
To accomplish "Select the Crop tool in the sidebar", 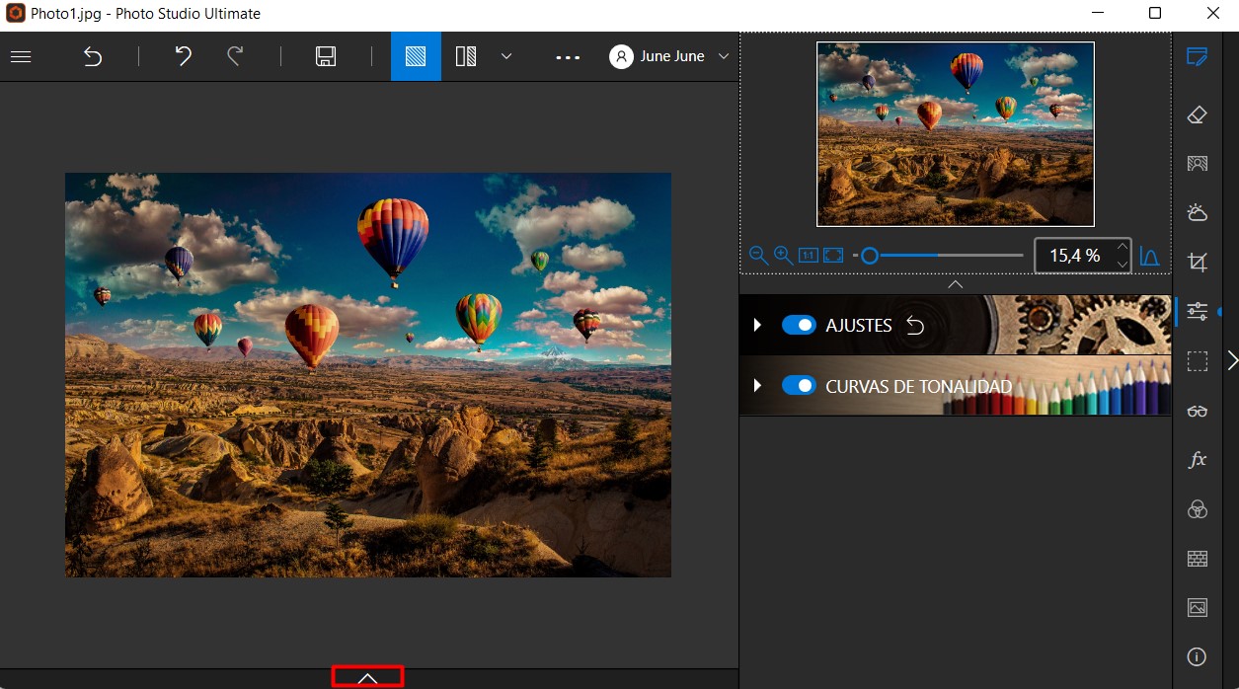I will pyautogui.click(x=1198, y=262).
